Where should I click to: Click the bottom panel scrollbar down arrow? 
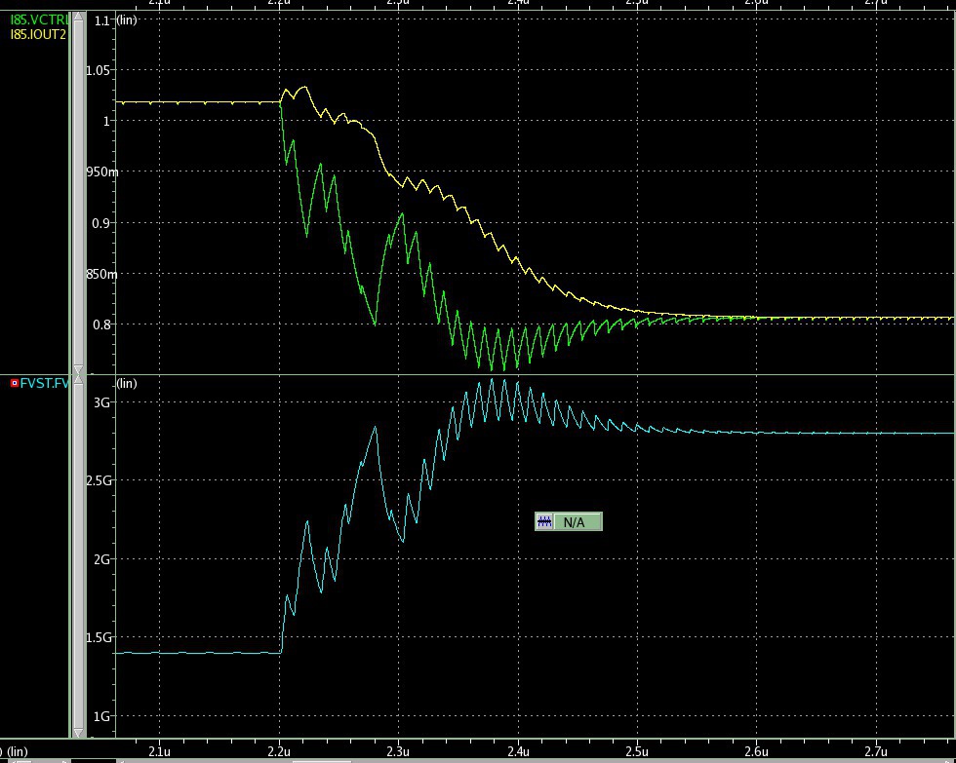(x=77, y=732)
